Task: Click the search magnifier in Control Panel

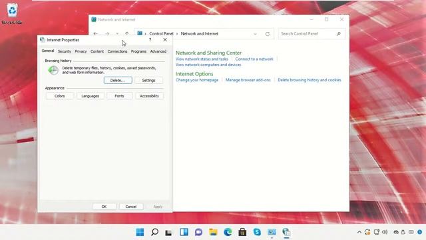Action: pyautogui.click(x=339, y=34)
